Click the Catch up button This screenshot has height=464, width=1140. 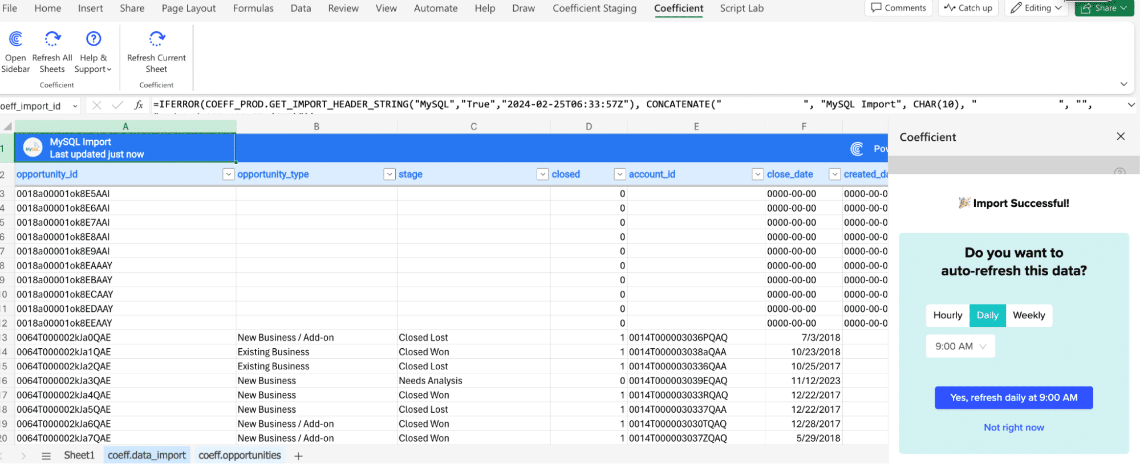pos(968,8)
